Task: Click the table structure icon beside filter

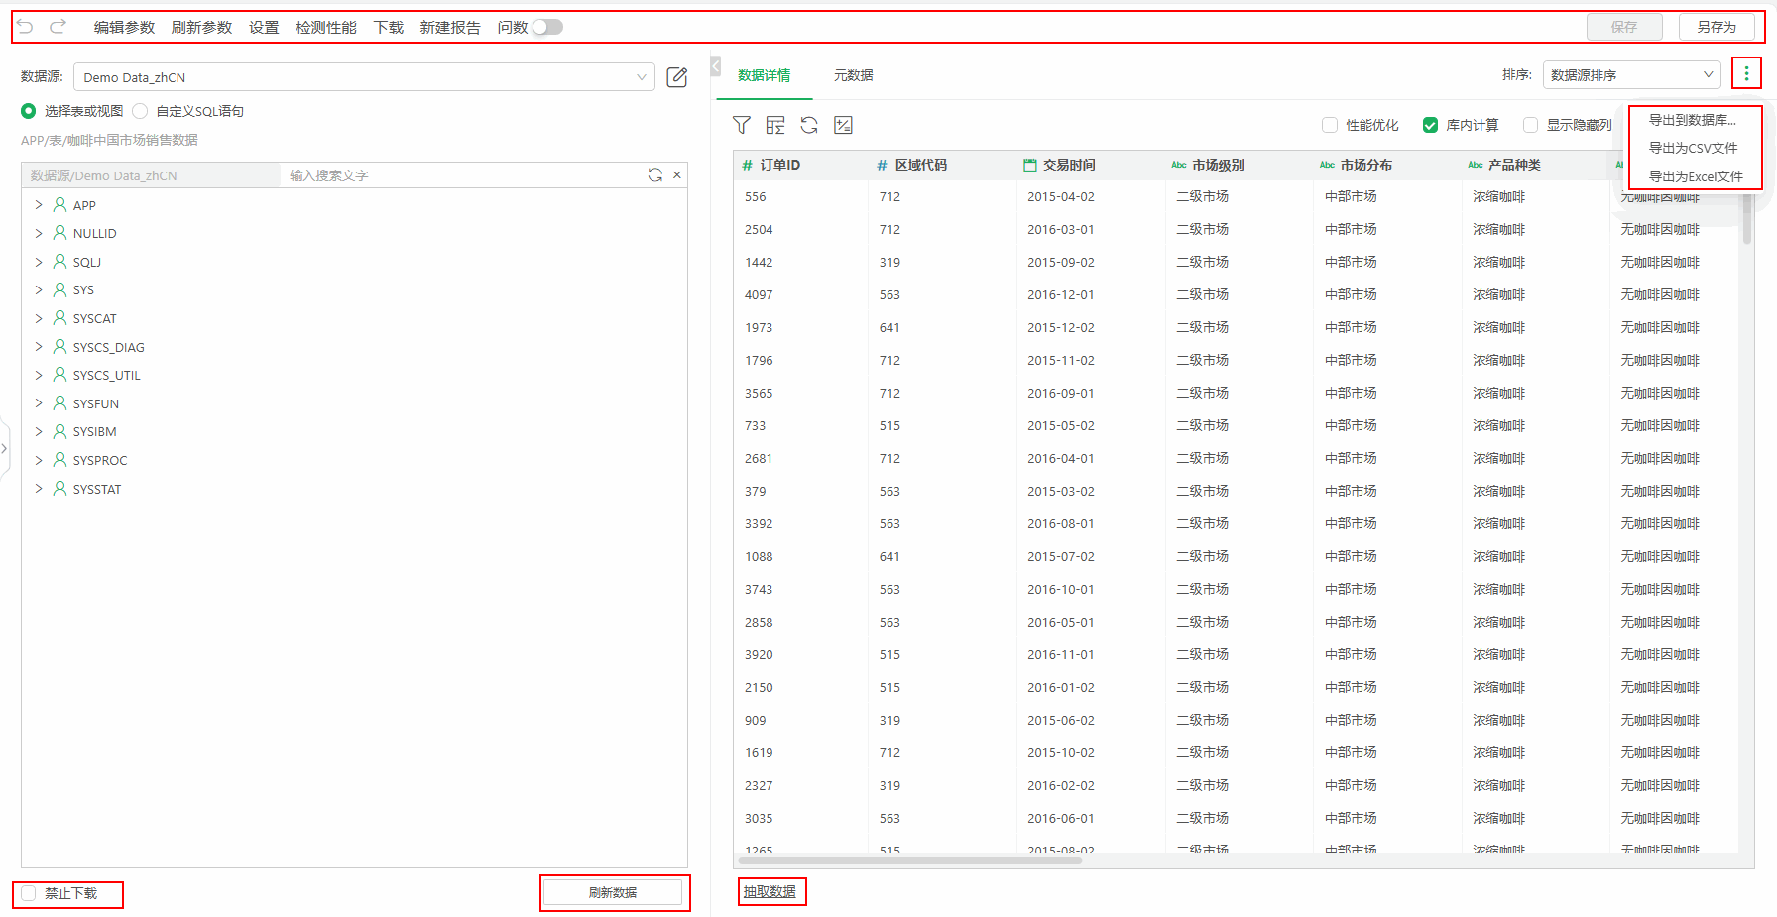Action: tap(775, 125)
